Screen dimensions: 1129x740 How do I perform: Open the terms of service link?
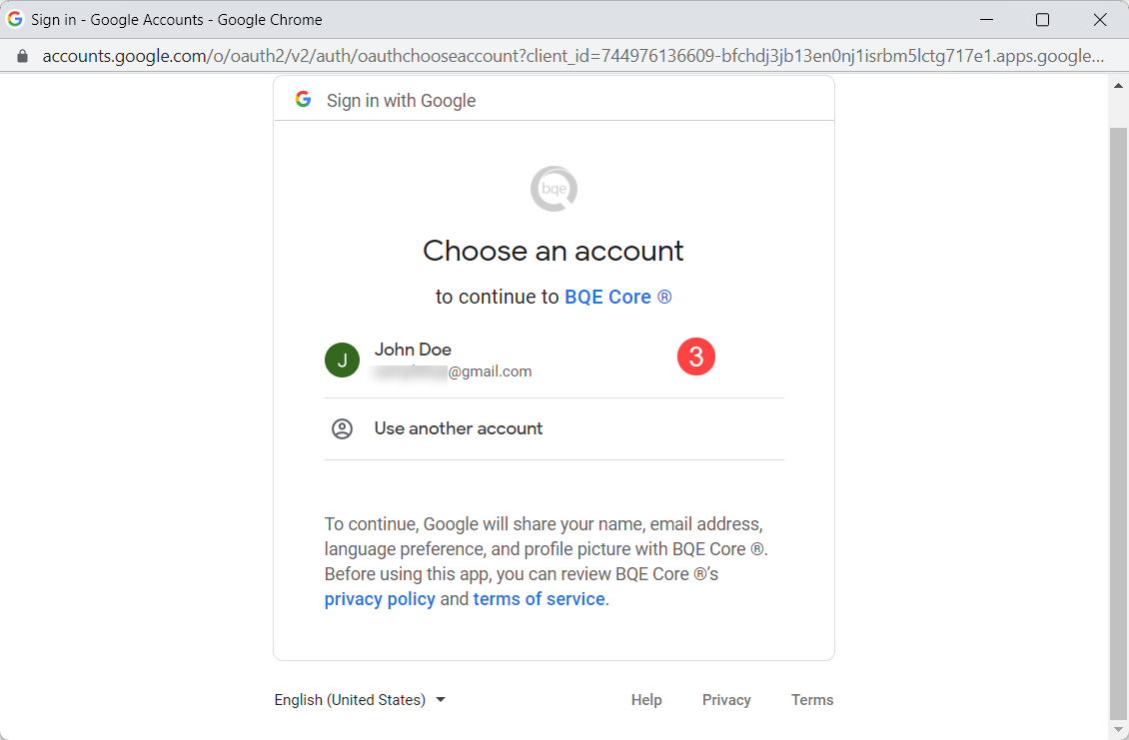point(539,599)
